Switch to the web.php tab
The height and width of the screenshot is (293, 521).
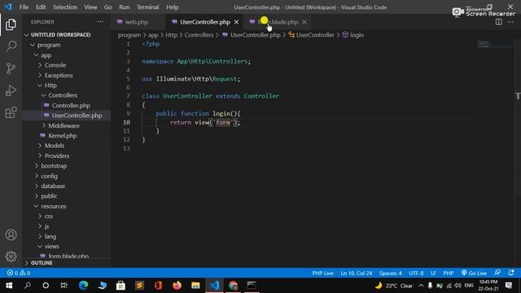click(137, 22)
